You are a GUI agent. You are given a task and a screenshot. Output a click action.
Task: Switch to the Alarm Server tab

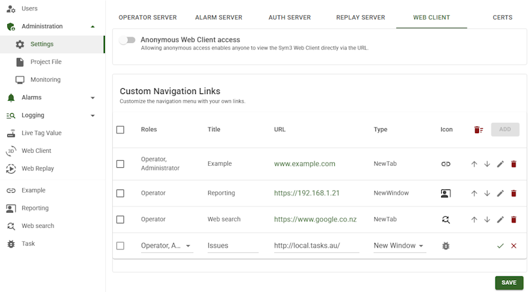tap(218, 18)
